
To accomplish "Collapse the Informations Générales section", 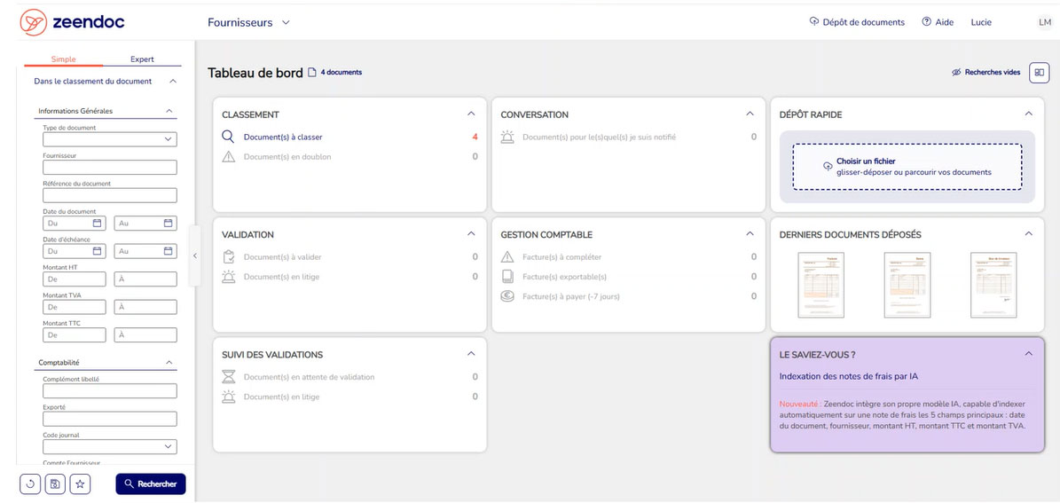I will (169, 111).
